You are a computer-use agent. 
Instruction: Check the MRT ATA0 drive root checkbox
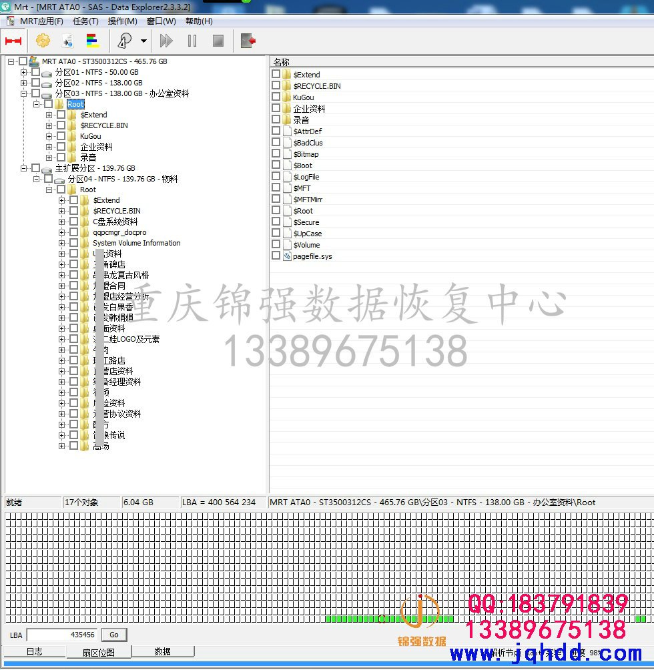[x=23, y=61]
